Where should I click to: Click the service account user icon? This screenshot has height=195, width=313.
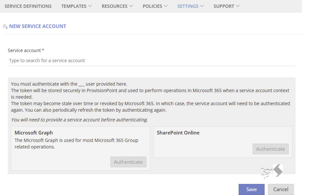(5, 26)
